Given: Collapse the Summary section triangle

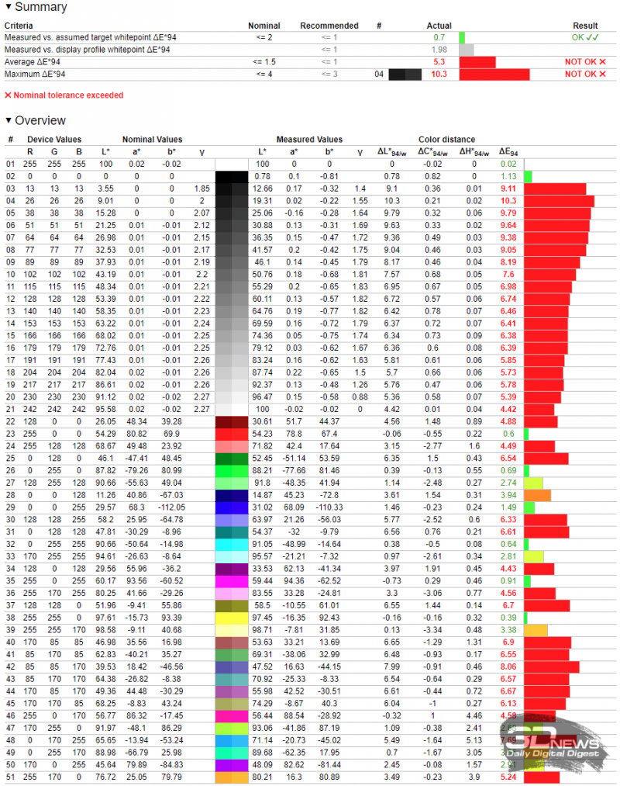Looking at the screenshot, I should (x=9, y=8).
